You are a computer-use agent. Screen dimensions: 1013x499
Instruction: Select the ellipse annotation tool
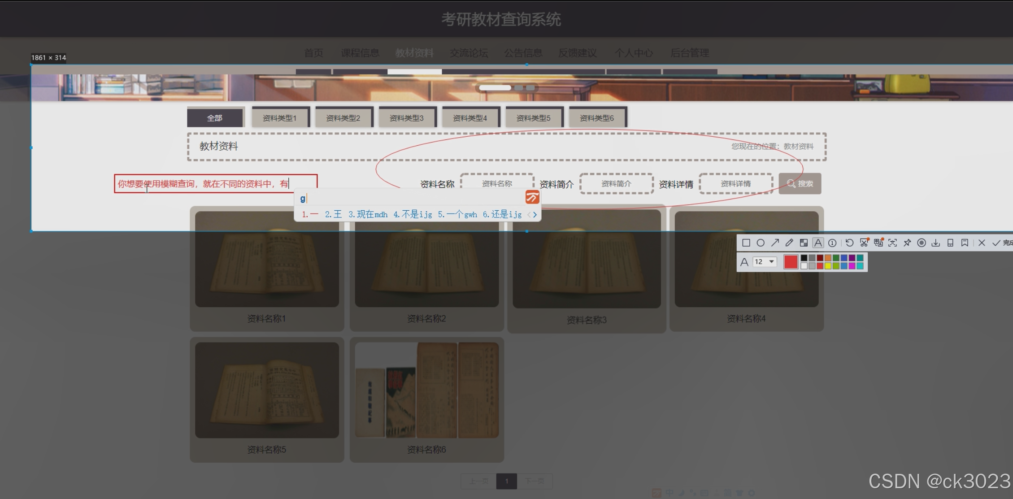[761, 243]
